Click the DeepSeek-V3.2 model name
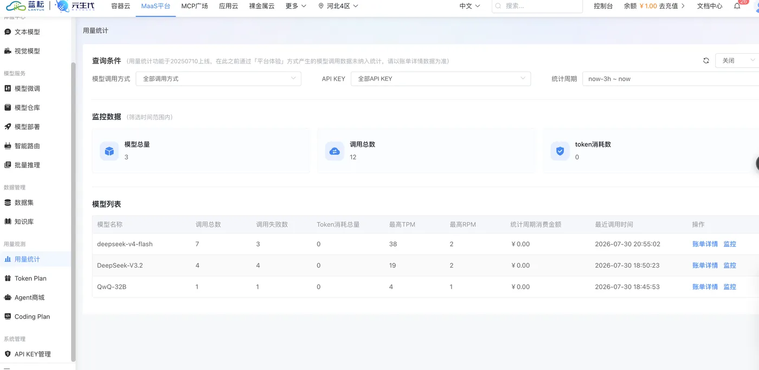This screenshot has width=759, height=370. tap(120, 265)
